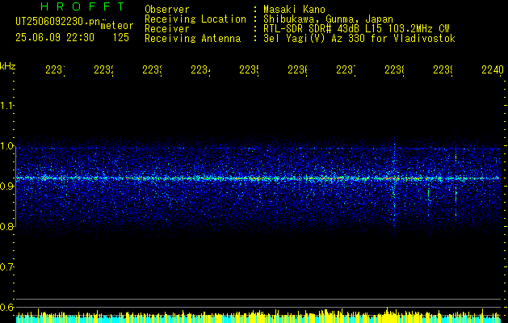Click the 2238 time axis marker

pos(395,69)
